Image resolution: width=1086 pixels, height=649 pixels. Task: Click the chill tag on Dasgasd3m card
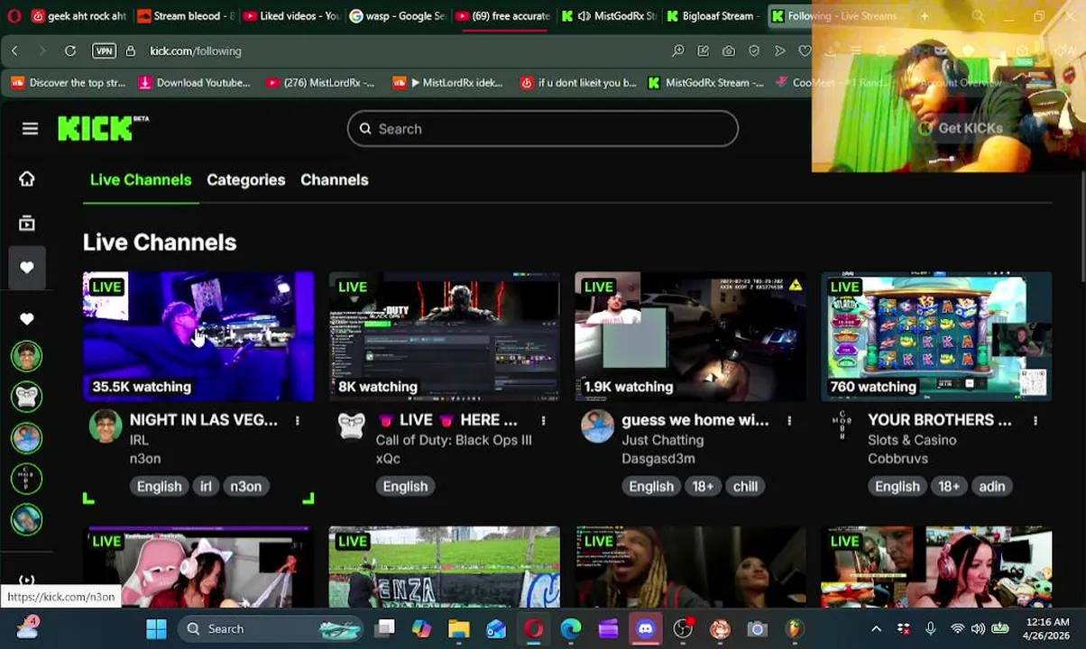point(745,486)
